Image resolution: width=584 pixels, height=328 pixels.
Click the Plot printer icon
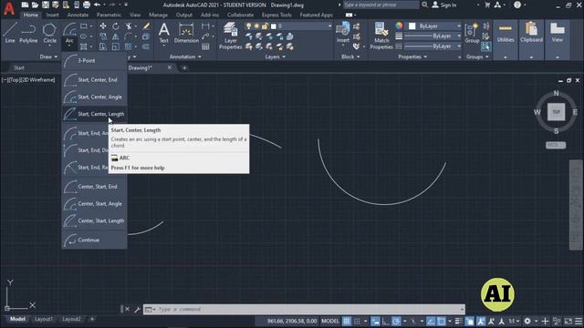87,5
